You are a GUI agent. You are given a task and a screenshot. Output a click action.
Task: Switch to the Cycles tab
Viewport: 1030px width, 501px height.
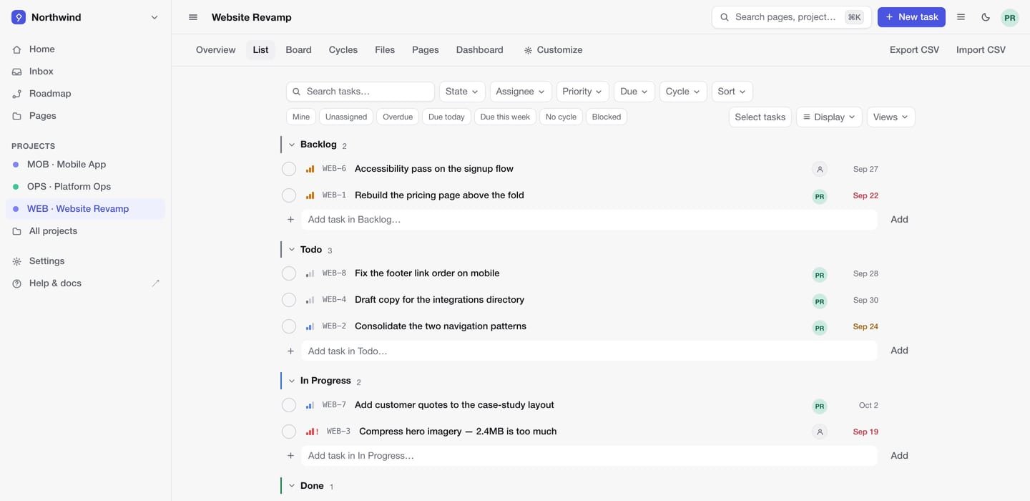[343, 50]
